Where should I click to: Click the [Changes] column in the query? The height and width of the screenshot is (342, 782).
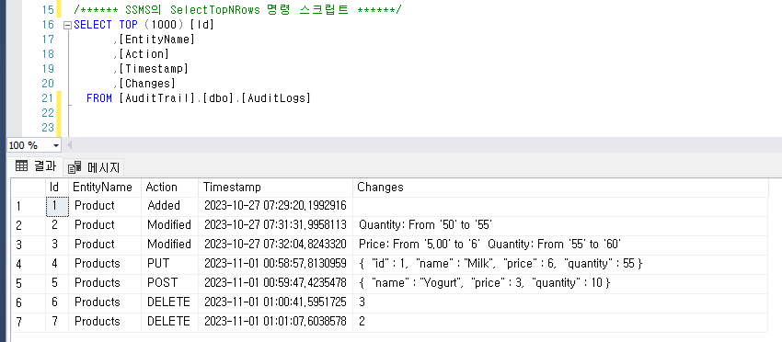pos(147,84)
